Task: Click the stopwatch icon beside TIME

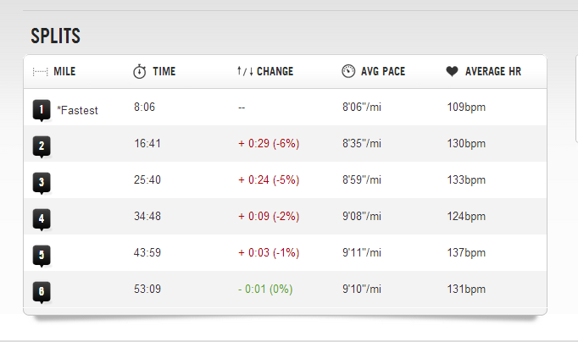Action: click(139, 71)
